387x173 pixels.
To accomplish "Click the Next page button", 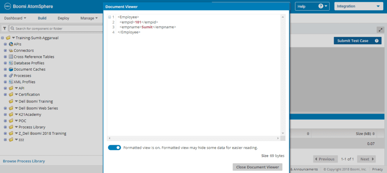I will pos(366,159).
